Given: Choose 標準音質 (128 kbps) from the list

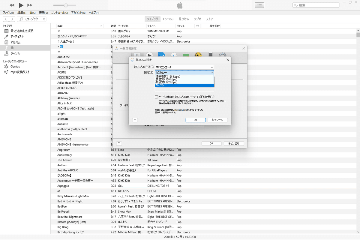Looking at the screenshot, I should tap(184, 76).
